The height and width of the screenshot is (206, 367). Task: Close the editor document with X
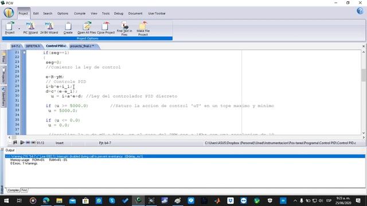coord(364,46)
